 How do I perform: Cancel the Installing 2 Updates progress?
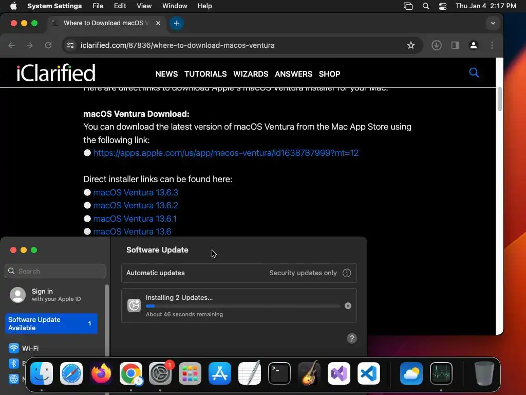pyautogui.click(x=348, y=306)
